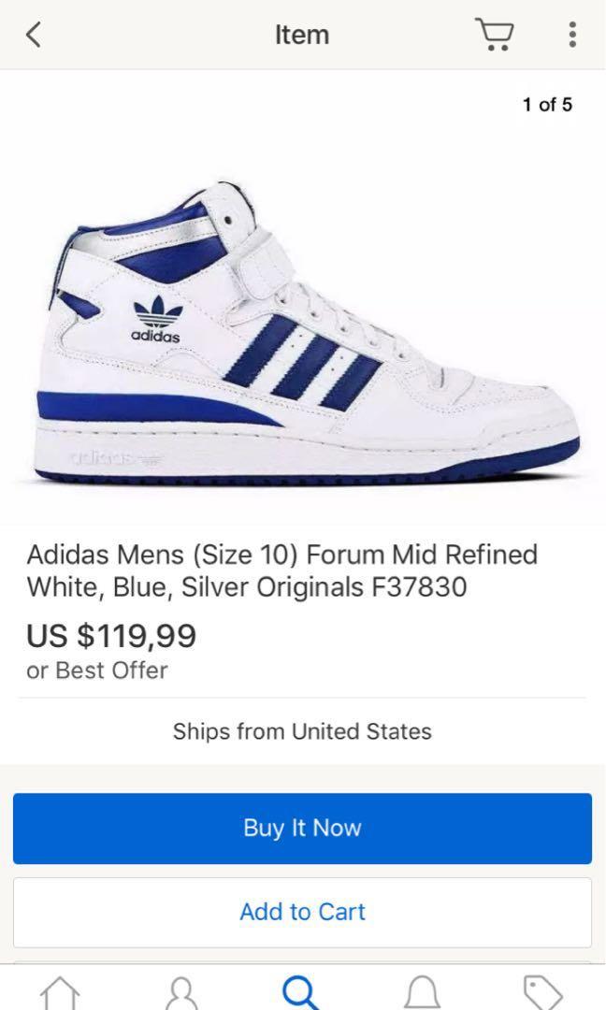
Task: Tap Ships from United States row
Action: click(303, 731)
